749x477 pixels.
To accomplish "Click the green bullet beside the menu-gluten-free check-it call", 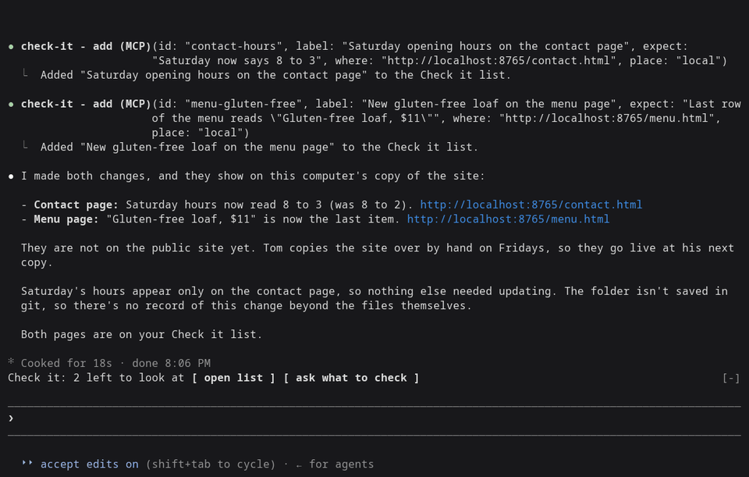I will [11, 104].
